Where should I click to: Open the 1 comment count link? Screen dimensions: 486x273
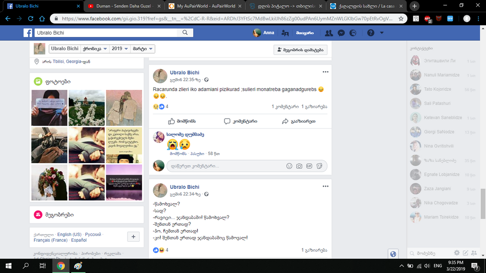pyautogui.click(x=285, y=107)
